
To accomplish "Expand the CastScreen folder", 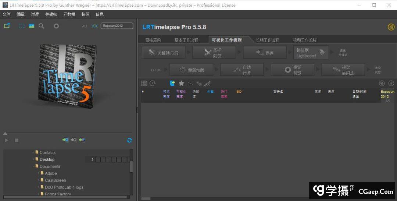I will click(x=39, y=180).
